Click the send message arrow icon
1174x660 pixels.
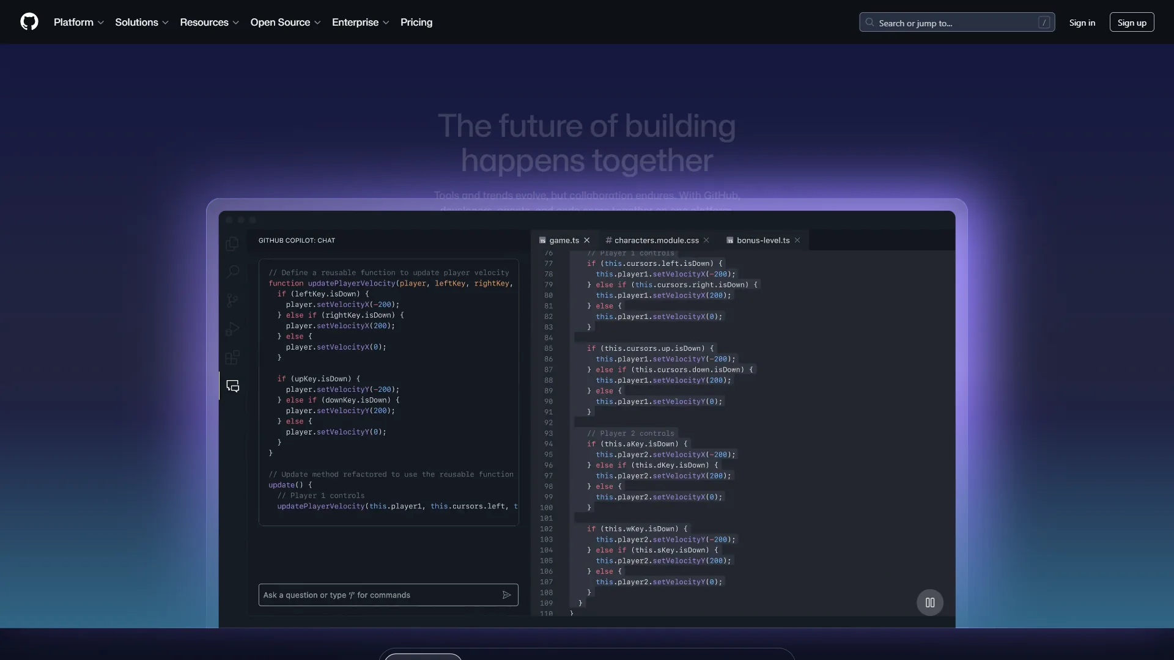tap(506, 595)
